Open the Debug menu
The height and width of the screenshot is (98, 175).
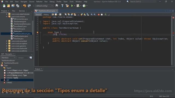52,2
